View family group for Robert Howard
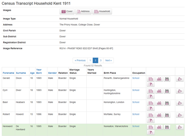The image size is (186, 136). point(159,115)
